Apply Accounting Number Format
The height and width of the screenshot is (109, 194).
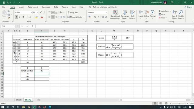(x=89, y=17)
